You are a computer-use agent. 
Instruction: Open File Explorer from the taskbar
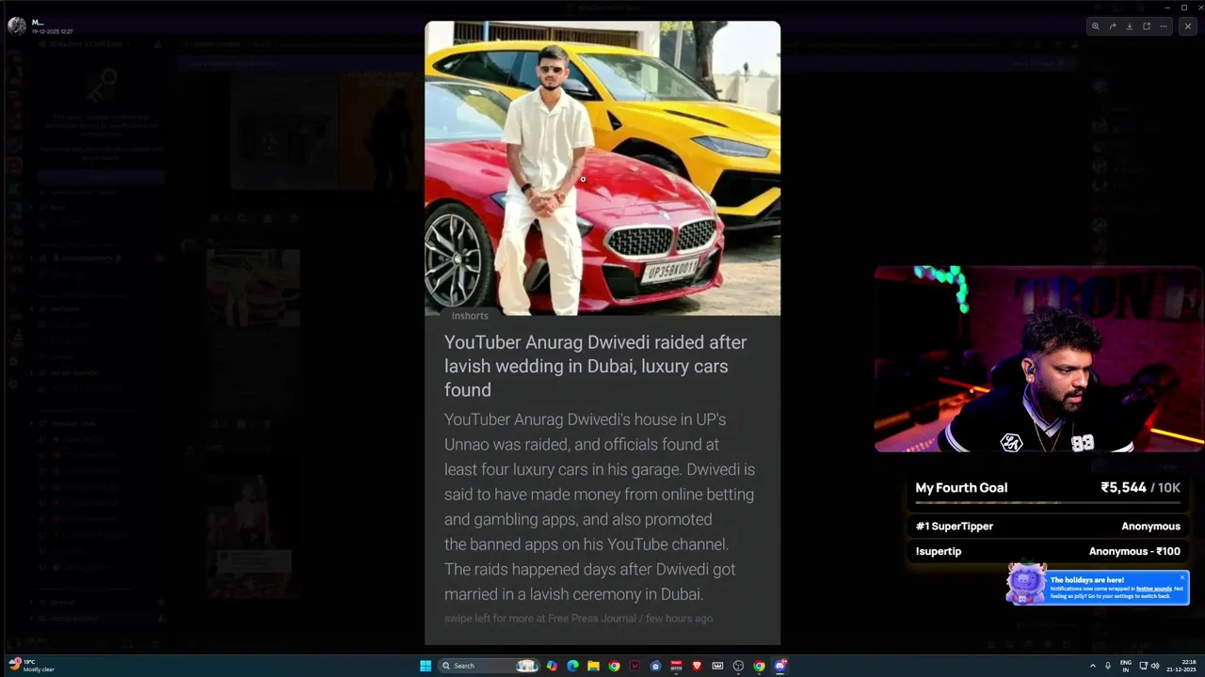[x=593, y=666]
